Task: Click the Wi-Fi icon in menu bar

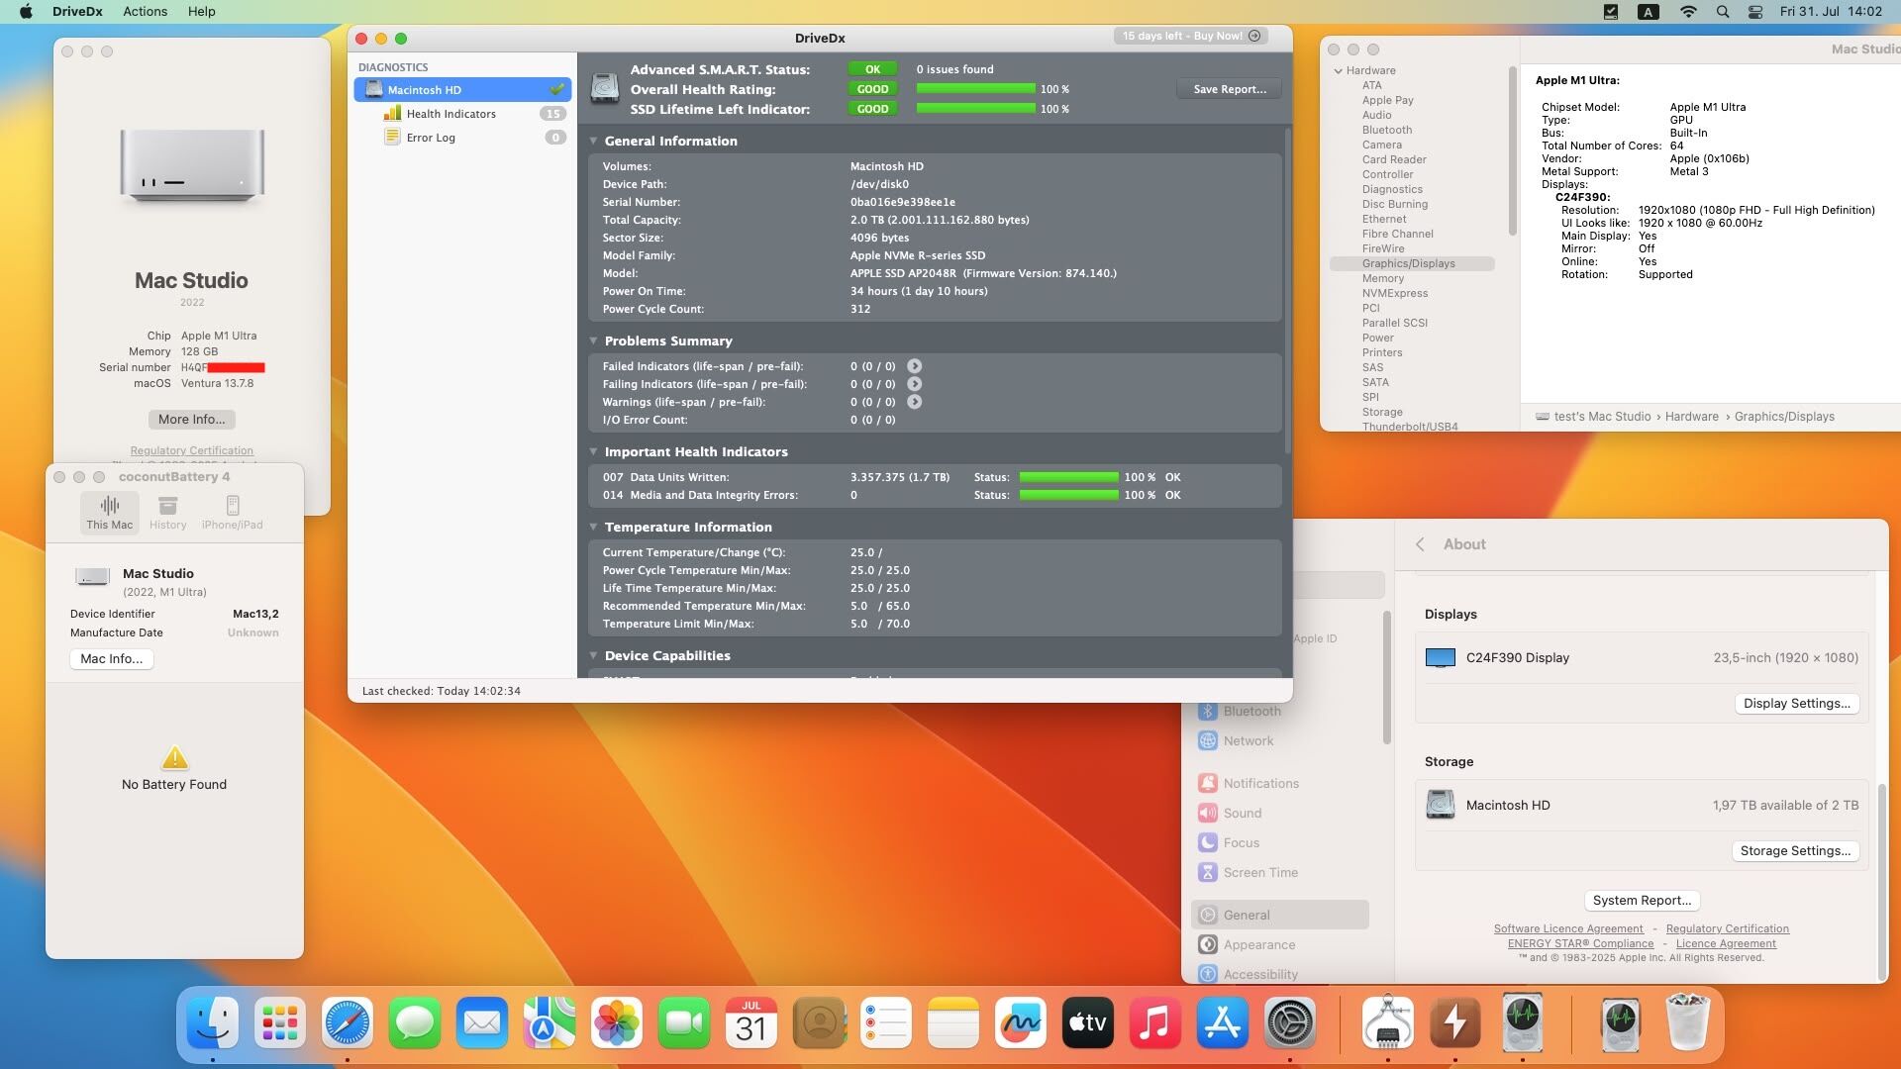Action: 1687,12
